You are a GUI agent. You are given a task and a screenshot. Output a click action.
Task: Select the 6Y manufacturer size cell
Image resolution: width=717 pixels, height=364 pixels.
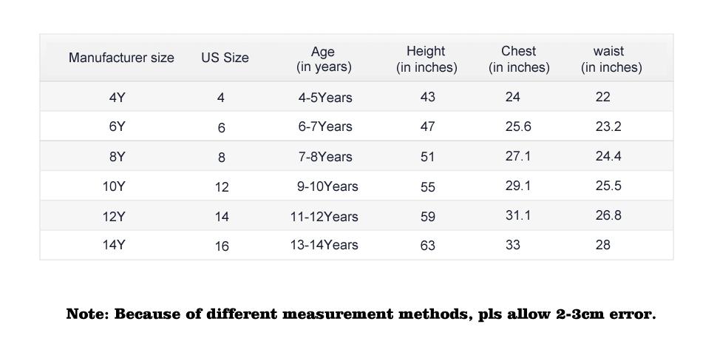click(x=117, y=127)
